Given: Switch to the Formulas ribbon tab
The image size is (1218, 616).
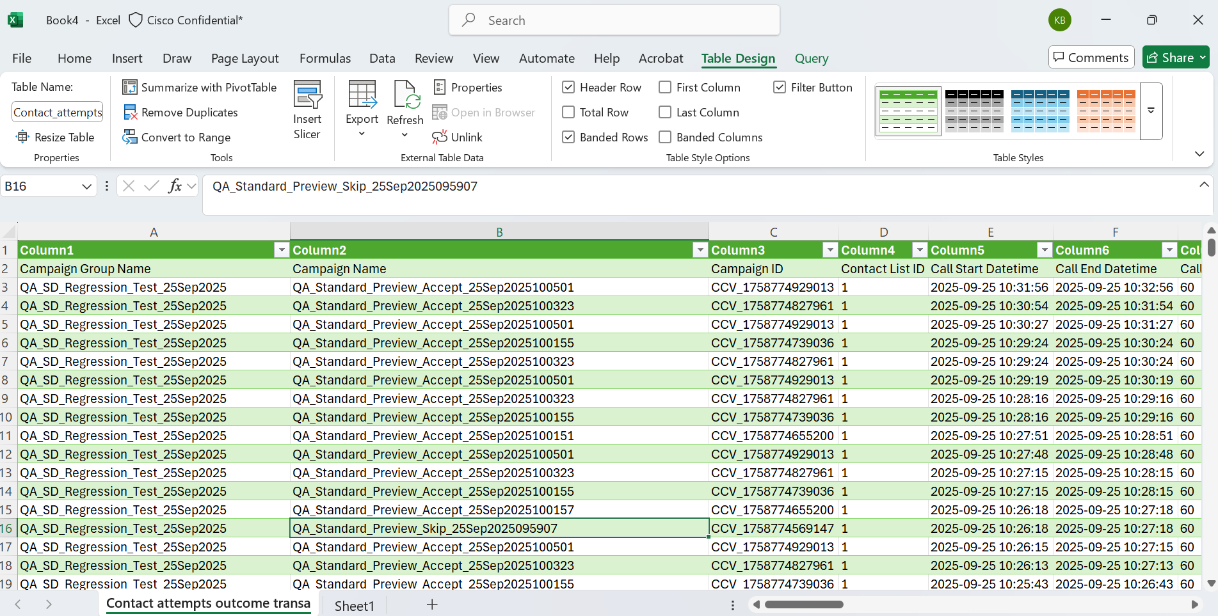Looking at the screenshot, I should click(x=325, y=58).
